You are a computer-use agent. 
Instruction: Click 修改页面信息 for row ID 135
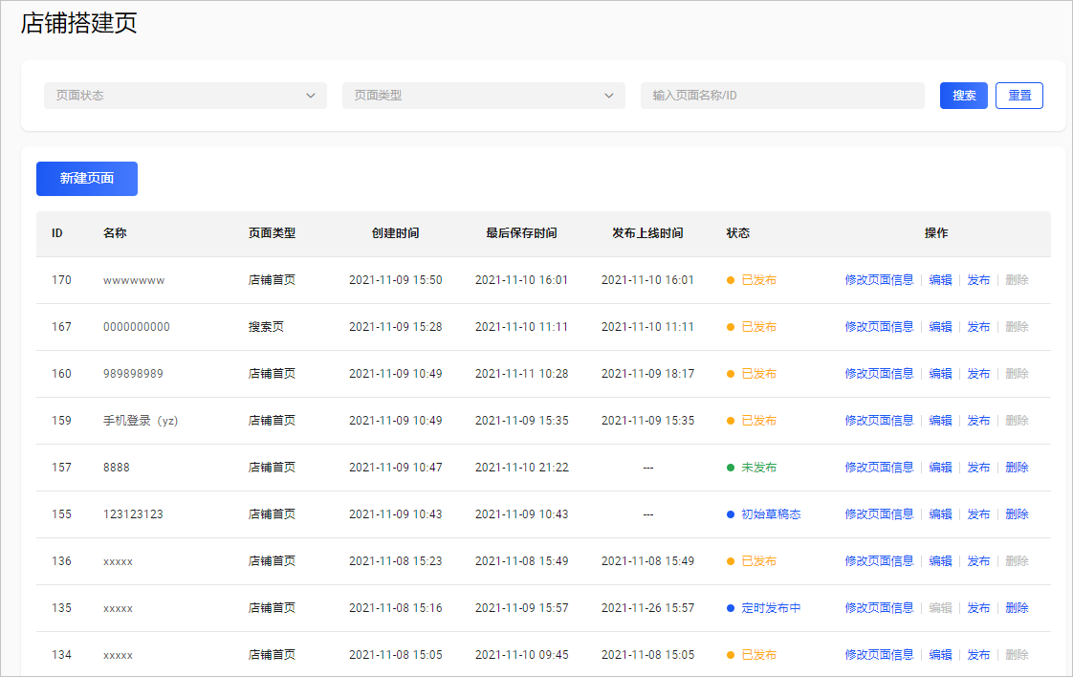(879, 608)
